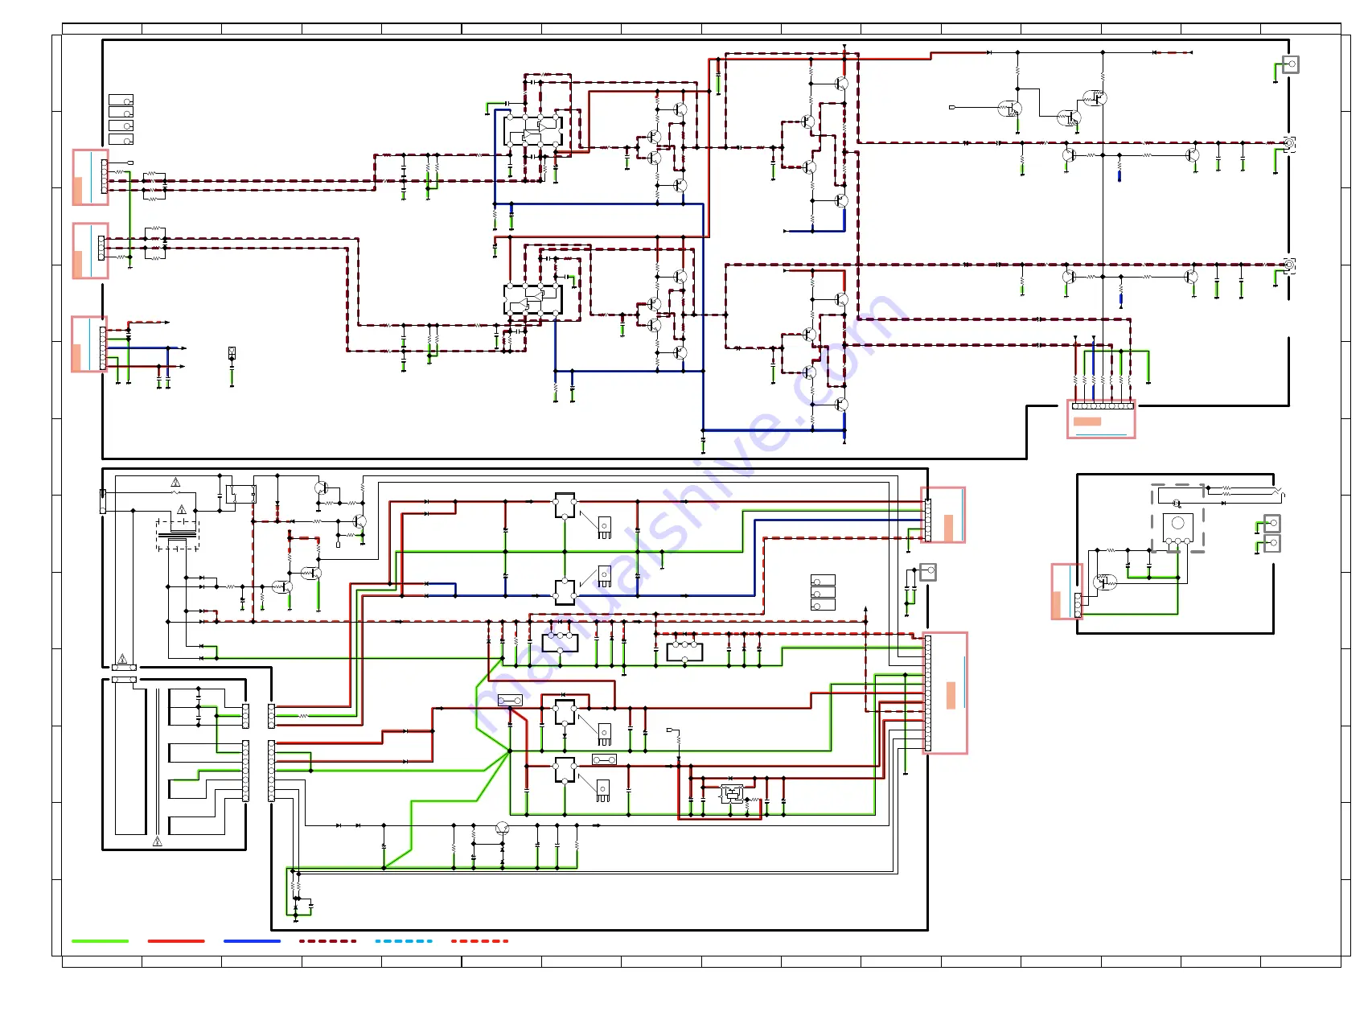Click the small input terminal left of the Darlington transistor
The height and width of the screenshot is (1016, 1368).
[x=952, y=107]
